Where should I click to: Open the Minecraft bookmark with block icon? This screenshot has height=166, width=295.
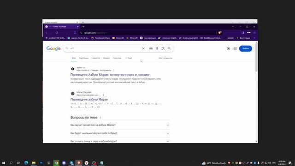click(132, 38)
